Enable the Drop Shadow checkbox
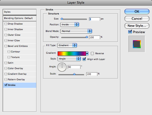Screen dimensions: 152x115 tap(6, 24)
